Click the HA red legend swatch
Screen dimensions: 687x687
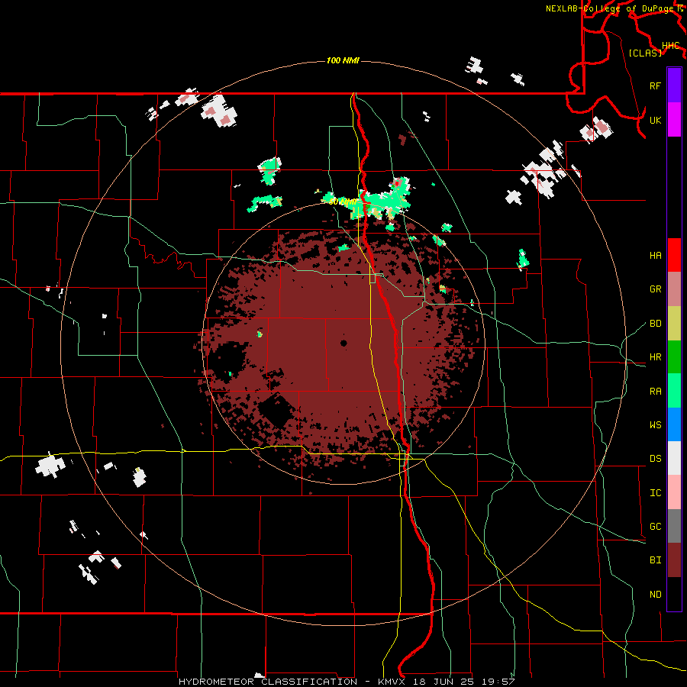click(674, 255)
